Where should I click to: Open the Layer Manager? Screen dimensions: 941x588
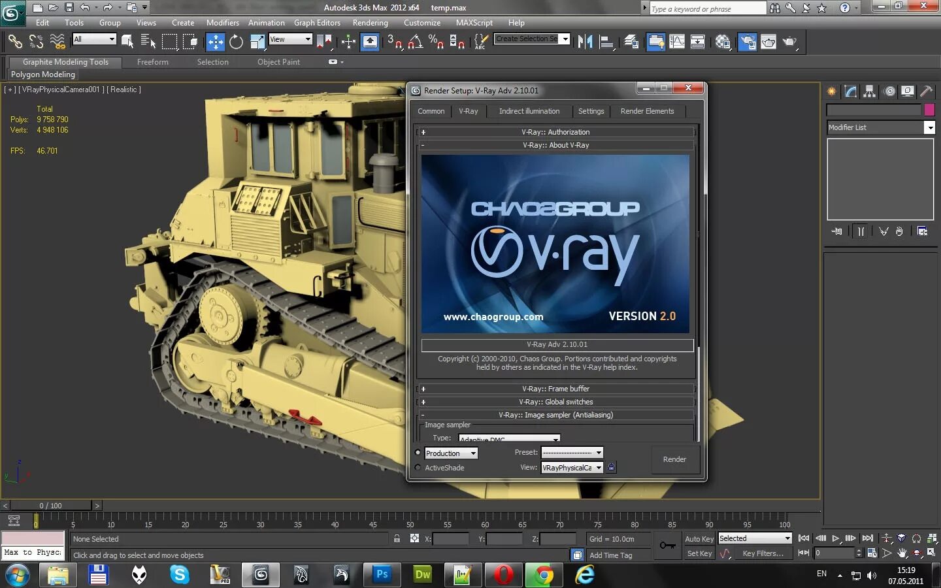[631, 42]
